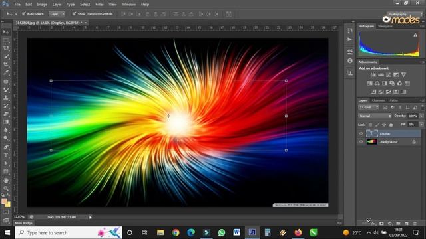Toggle lock image pixels

point(377,125)
